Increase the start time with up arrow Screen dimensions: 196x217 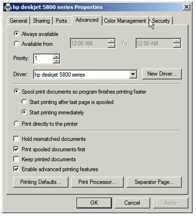pos(111,41)
